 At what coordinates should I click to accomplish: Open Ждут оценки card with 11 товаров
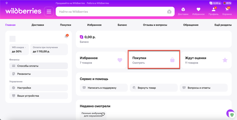pos(206,60)
